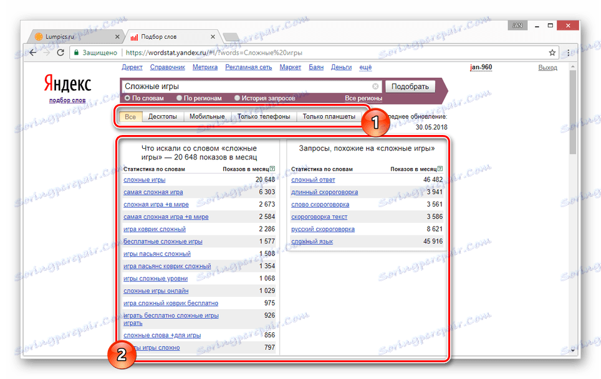Image resolution: width=601 pixels, height=379 pixels.
Task: Open the игра сложный коврик бесплатно link
Action: (171, 303)
